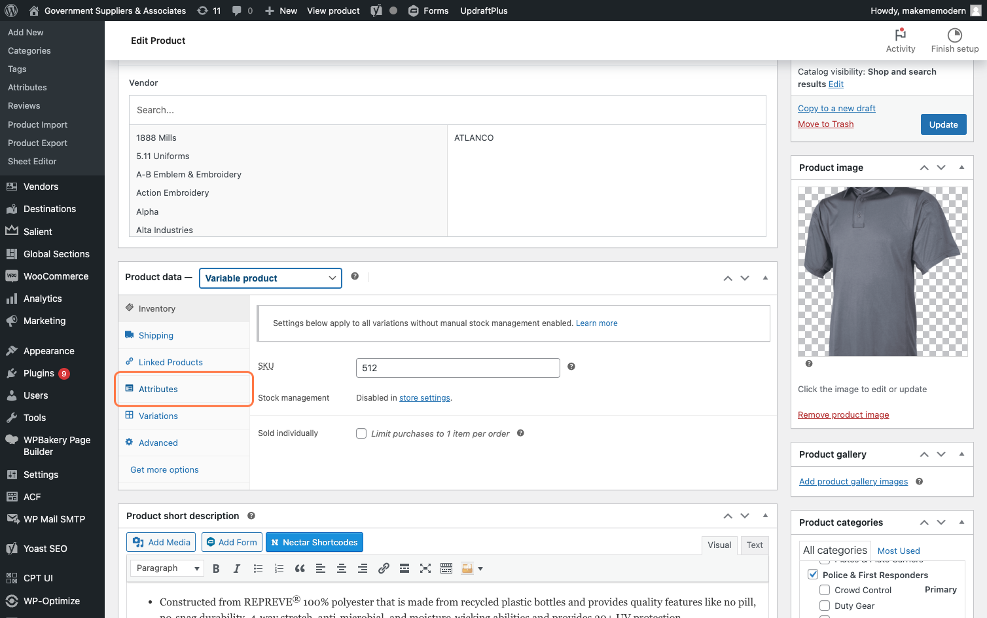This screenshot has height=618, width=987.
Task: Click the toolbar toggle keyboard icon
Action: pyautogui.click(x=446, y=568)
